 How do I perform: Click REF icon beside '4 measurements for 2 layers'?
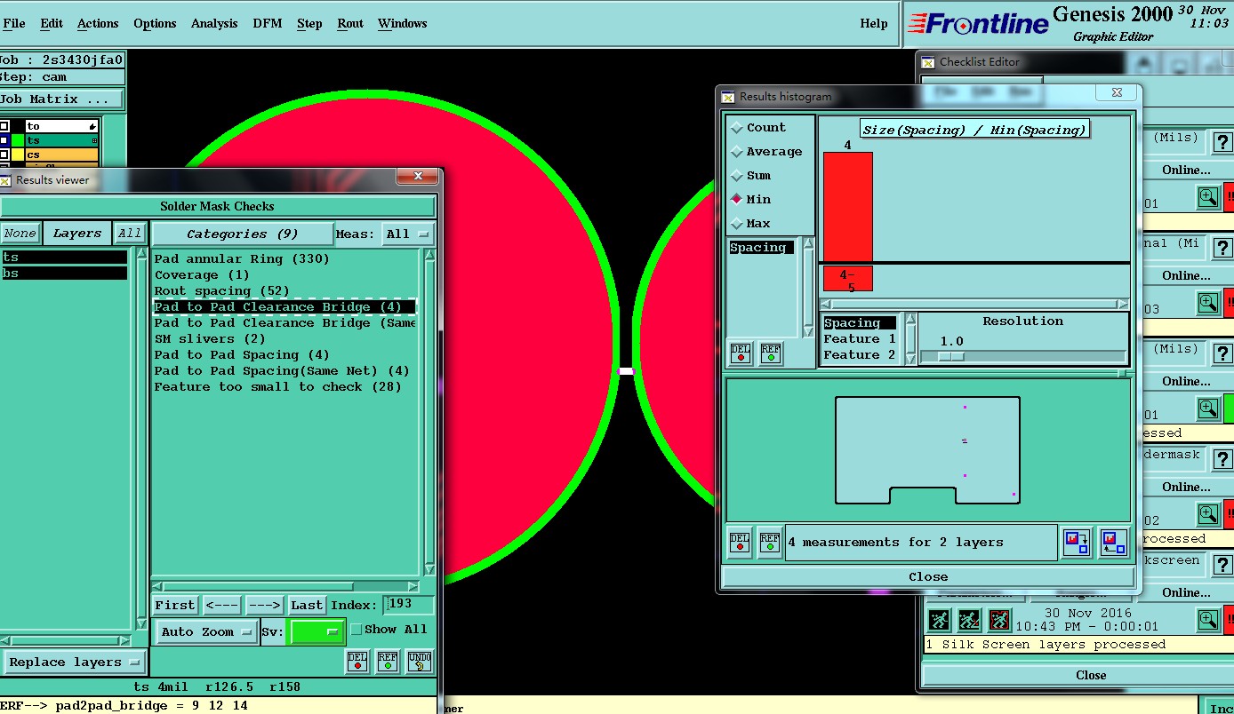pos(770,542)
